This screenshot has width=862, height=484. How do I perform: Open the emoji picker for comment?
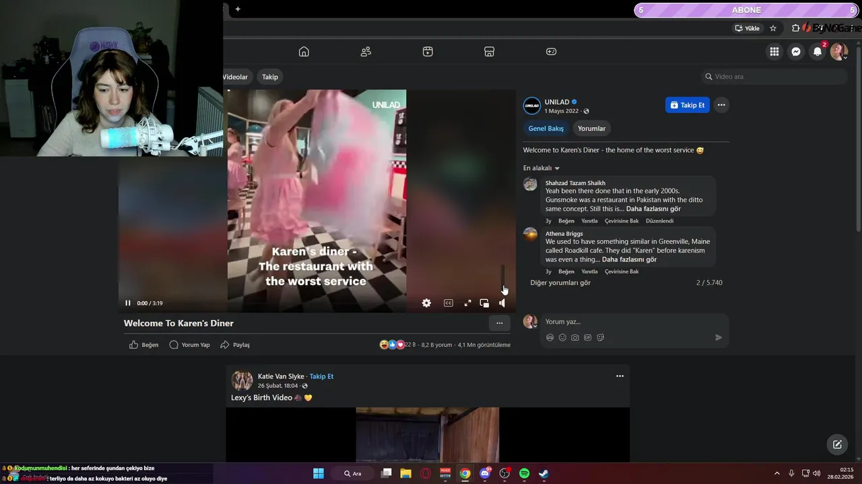(x=562, y=337)
